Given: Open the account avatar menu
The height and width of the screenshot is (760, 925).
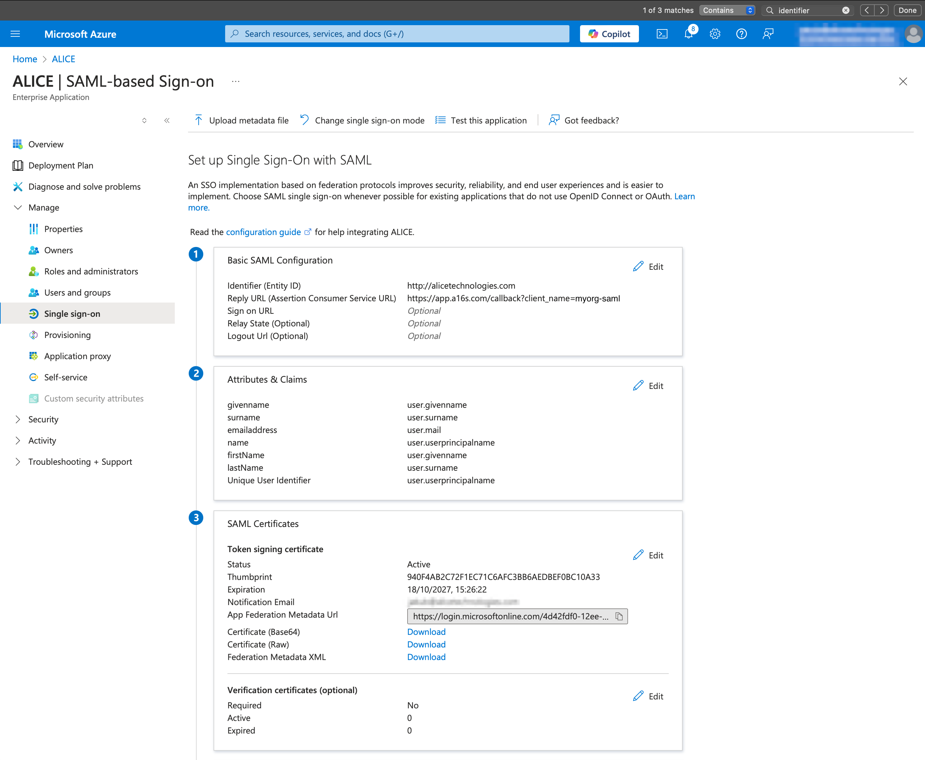Looking at the screenshot, I should pyautogui.click(x=913, y=34).
